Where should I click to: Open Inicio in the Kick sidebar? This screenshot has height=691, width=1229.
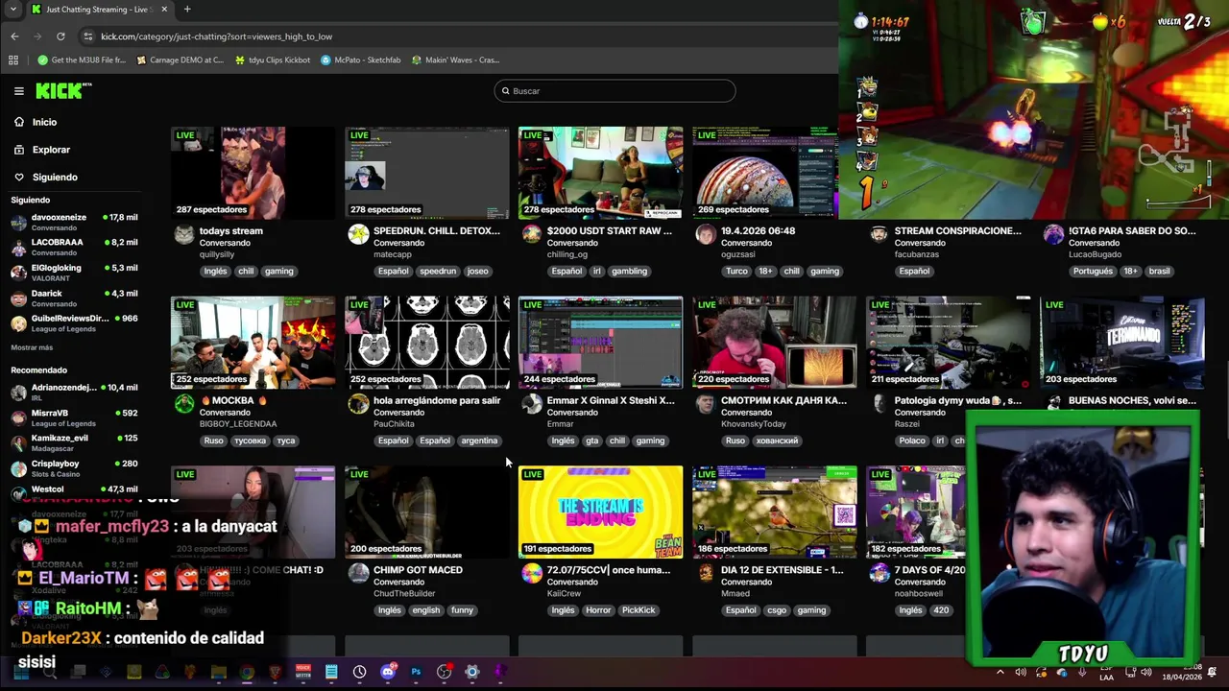36,122
